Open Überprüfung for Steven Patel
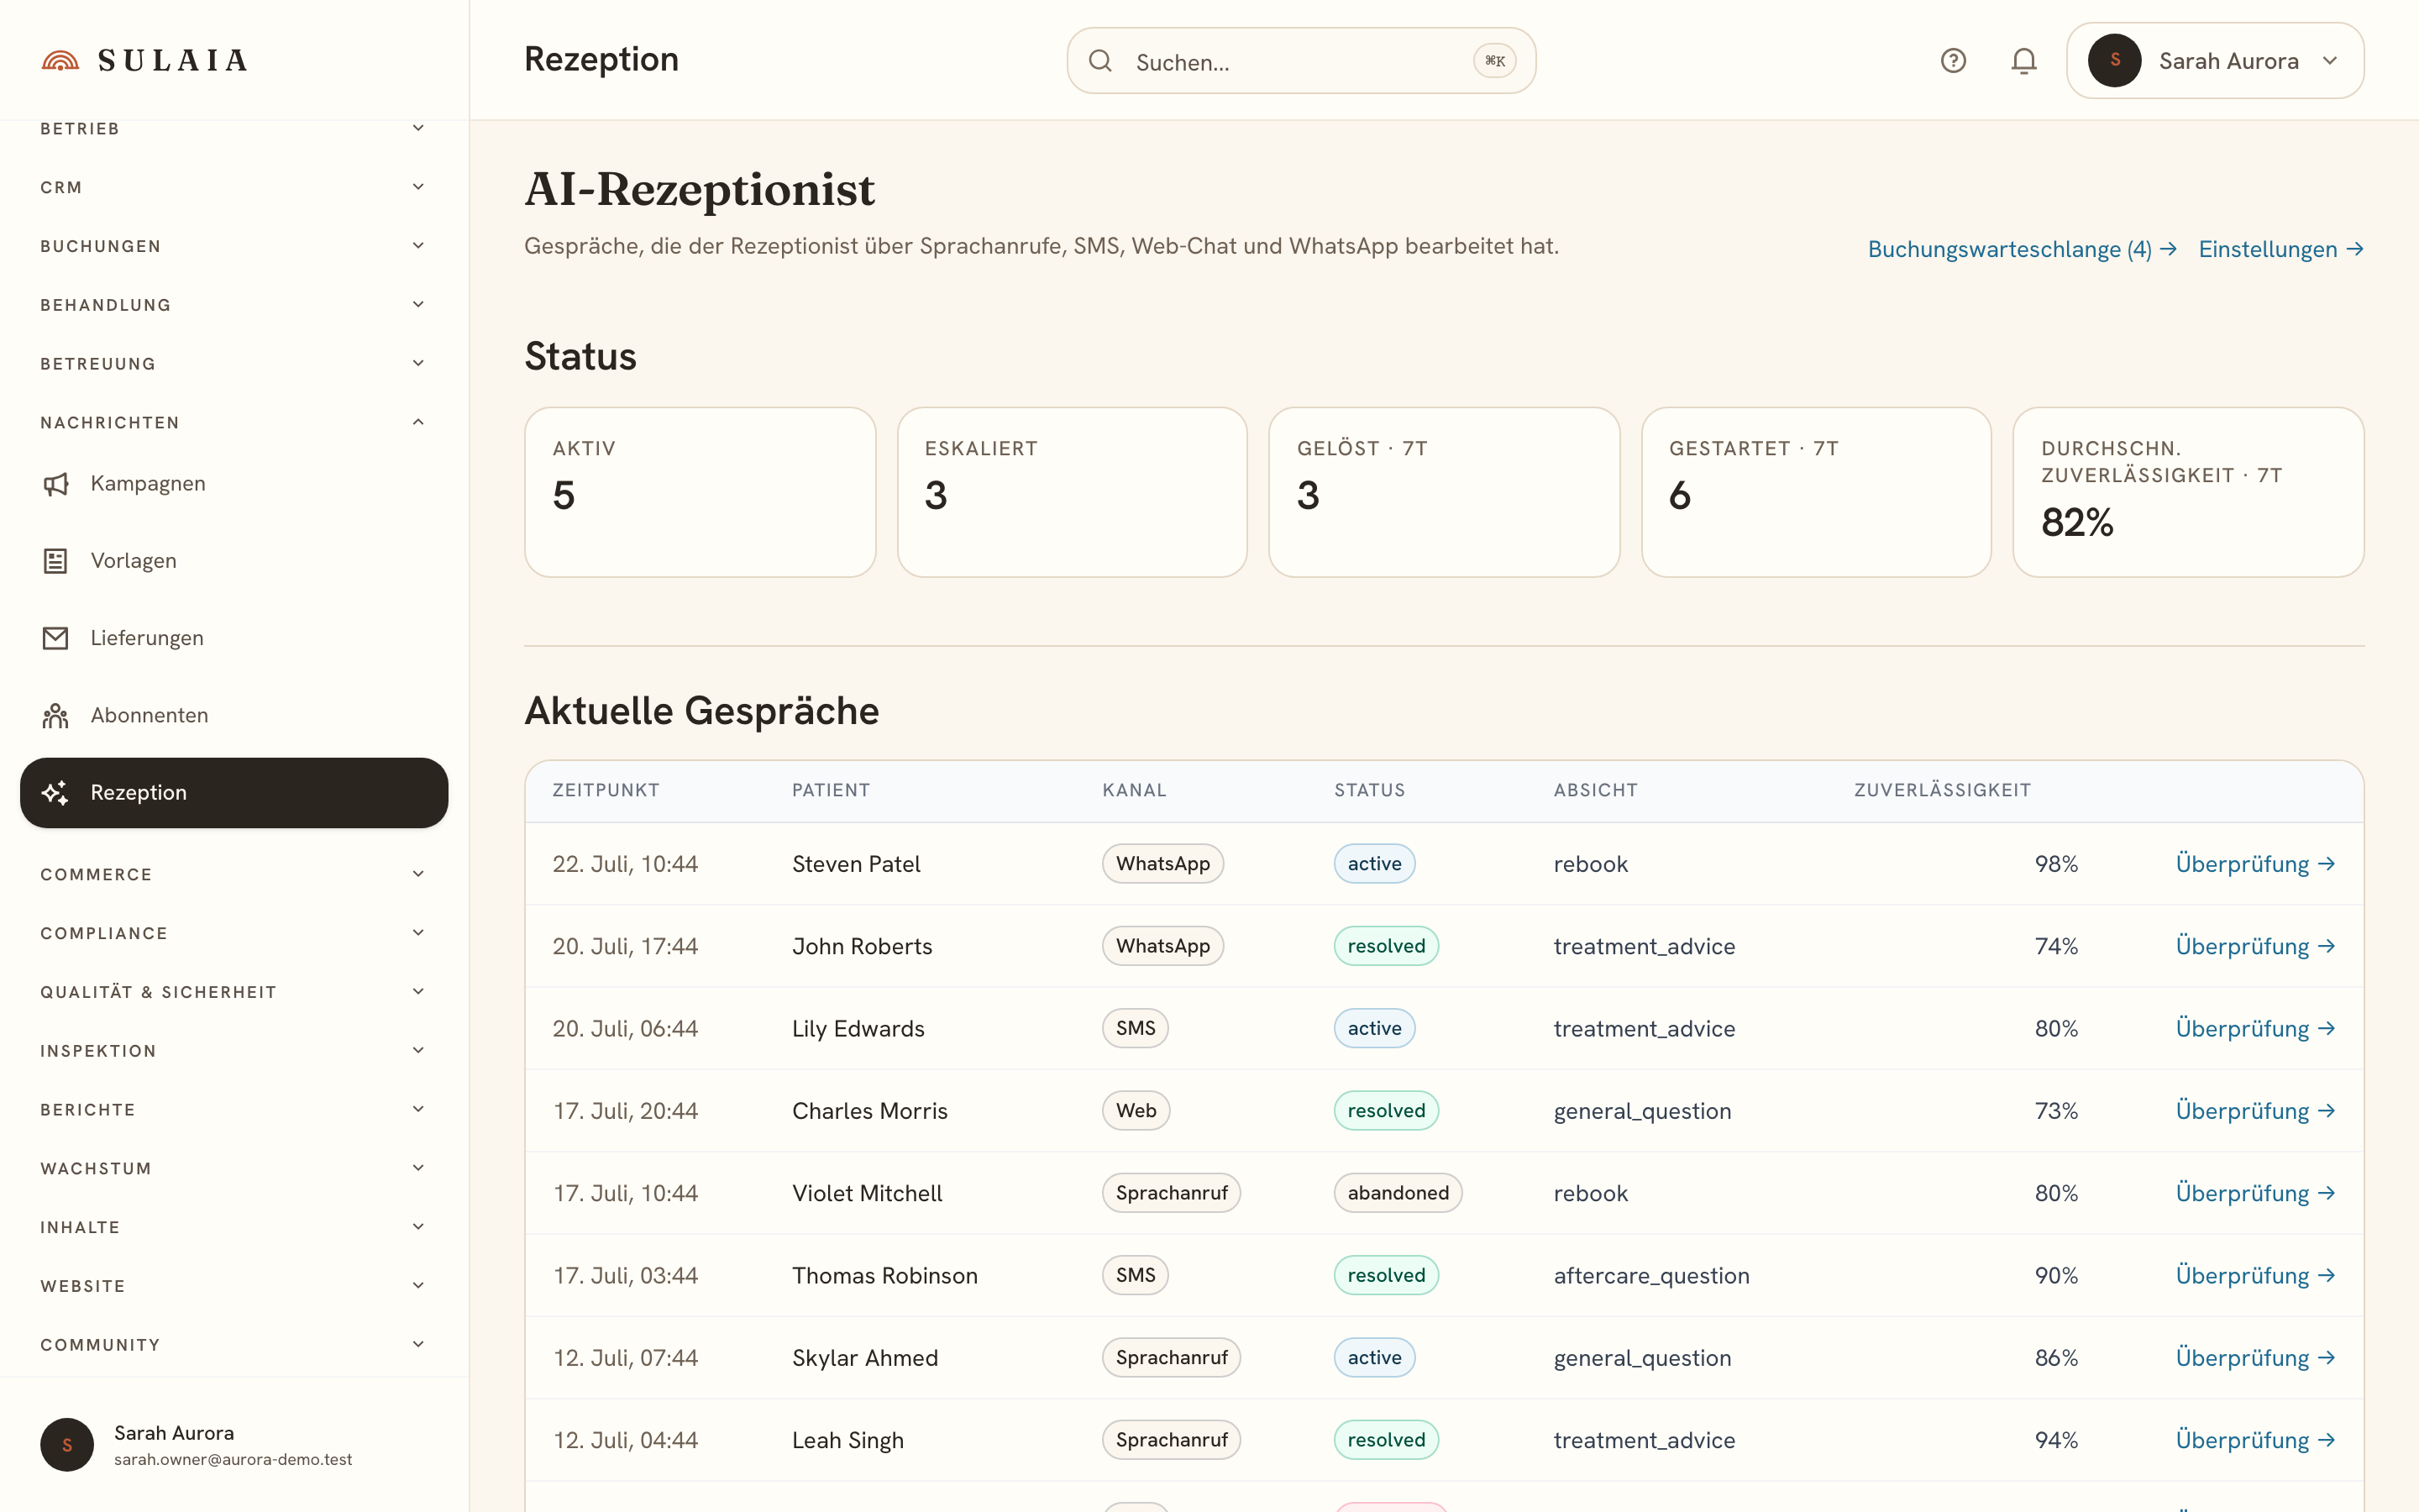2419x1512 pixels. [x=2254, y=864]
